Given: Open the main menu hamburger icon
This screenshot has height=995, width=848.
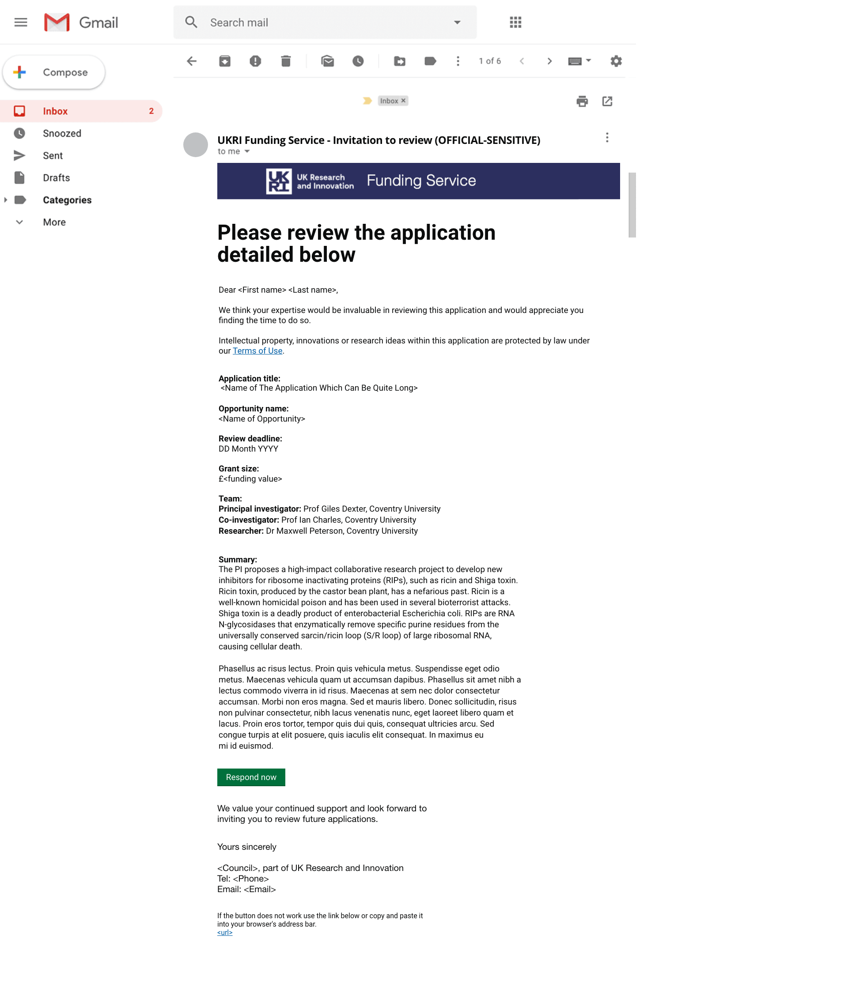Looking at the screenshot, I should tap(21, 22).
